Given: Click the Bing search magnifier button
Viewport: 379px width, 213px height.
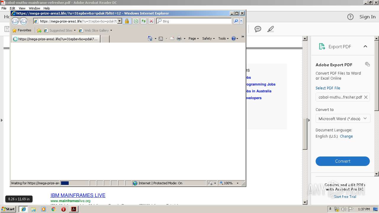Looking at the screenshot, I should coord(236,21).
